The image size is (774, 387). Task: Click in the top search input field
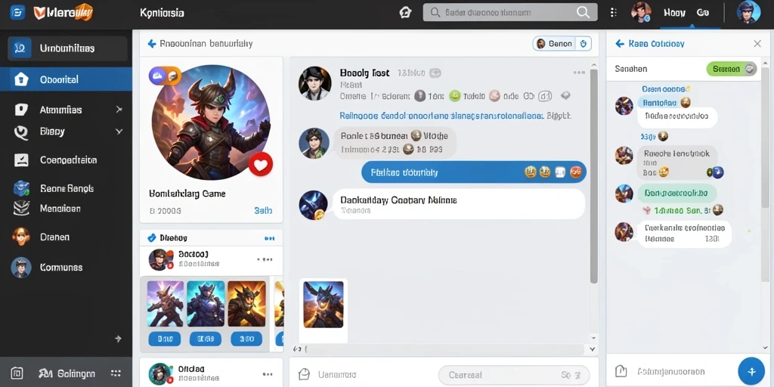510,12
